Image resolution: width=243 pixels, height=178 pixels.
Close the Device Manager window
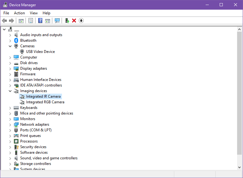point(236,5)
